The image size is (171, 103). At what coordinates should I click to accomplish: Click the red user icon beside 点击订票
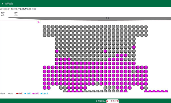pyautogui.click(x=107, y=101)
